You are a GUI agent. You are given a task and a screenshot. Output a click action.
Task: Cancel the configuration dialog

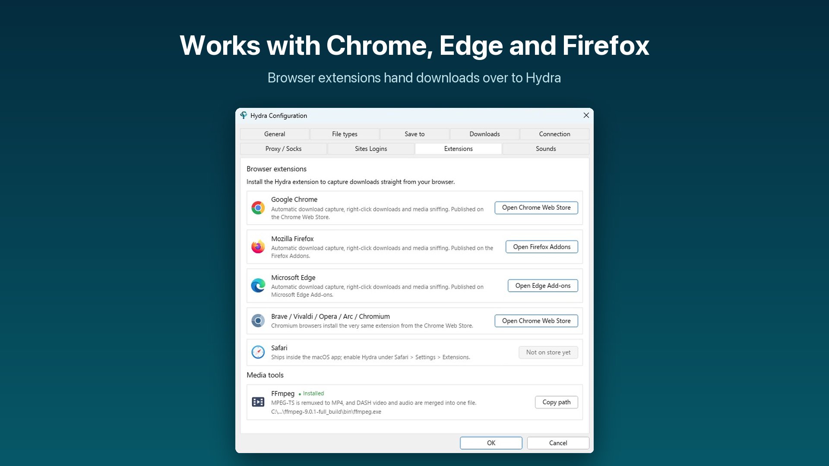558,443
